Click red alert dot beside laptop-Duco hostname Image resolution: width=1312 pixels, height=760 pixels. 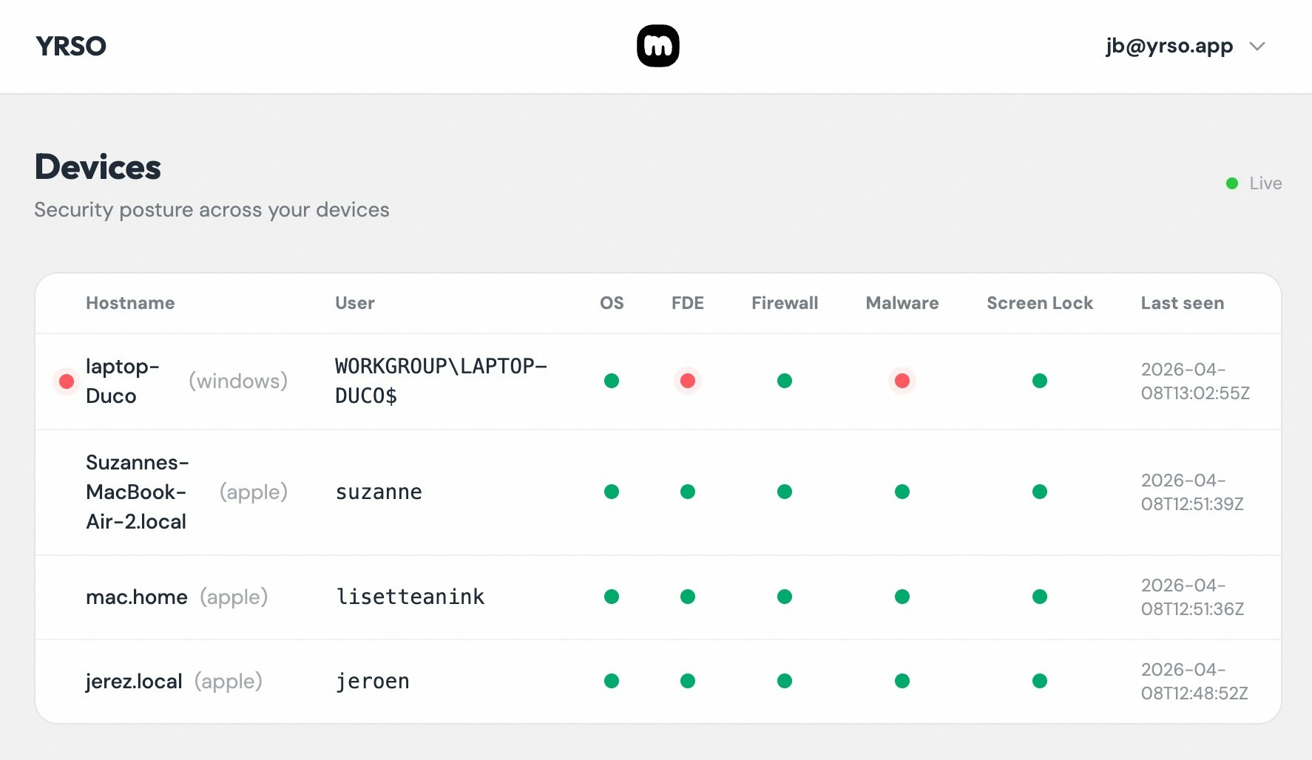pos(67,381)
